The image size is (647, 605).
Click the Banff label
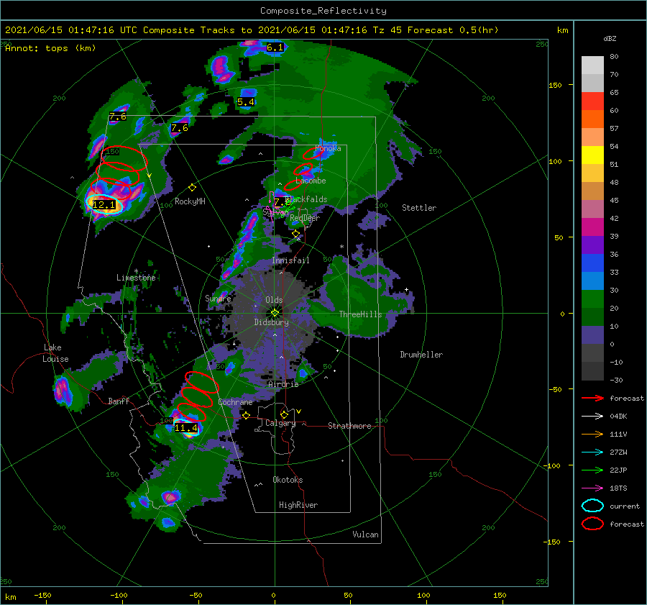119,401
